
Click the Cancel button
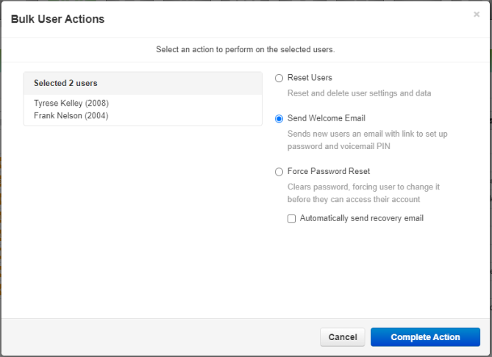pyautogui.click(x=342, y=337)
